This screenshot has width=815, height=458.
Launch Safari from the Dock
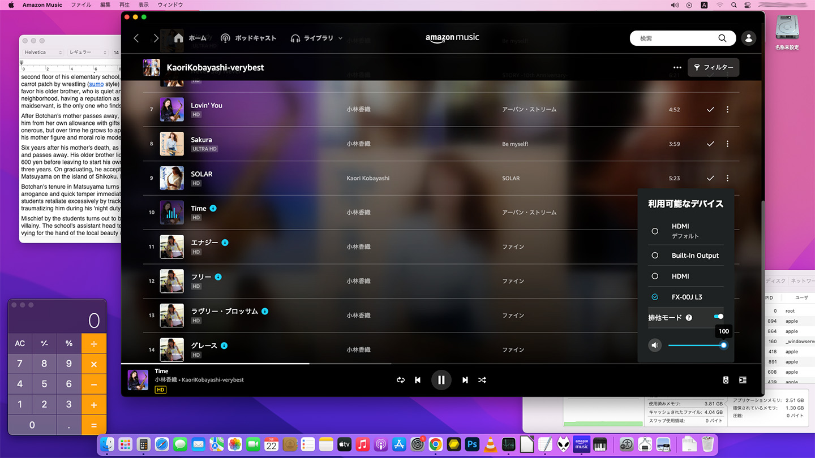click(162, 444)
